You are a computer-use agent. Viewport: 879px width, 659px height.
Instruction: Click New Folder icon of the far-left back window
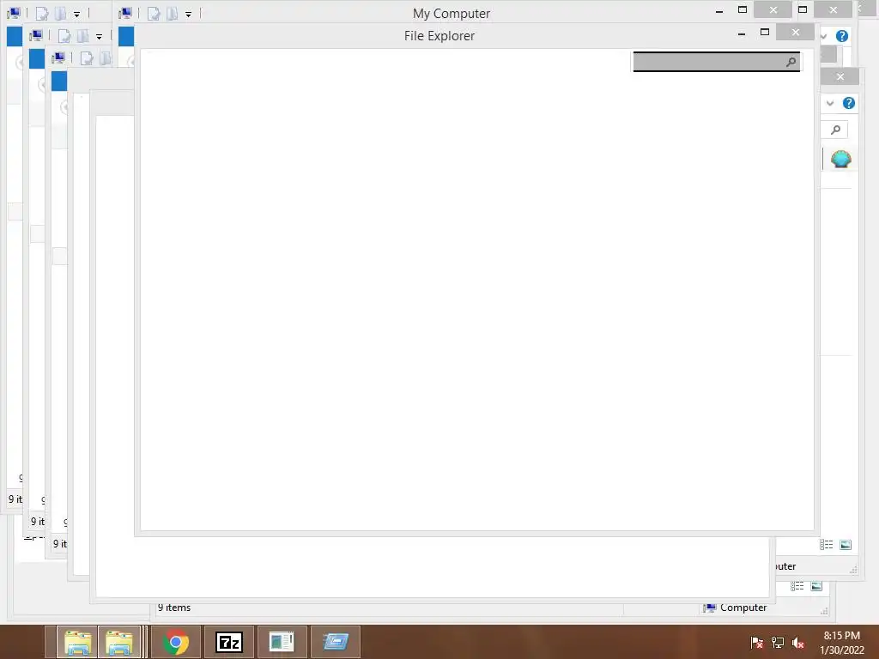(61, 14)
